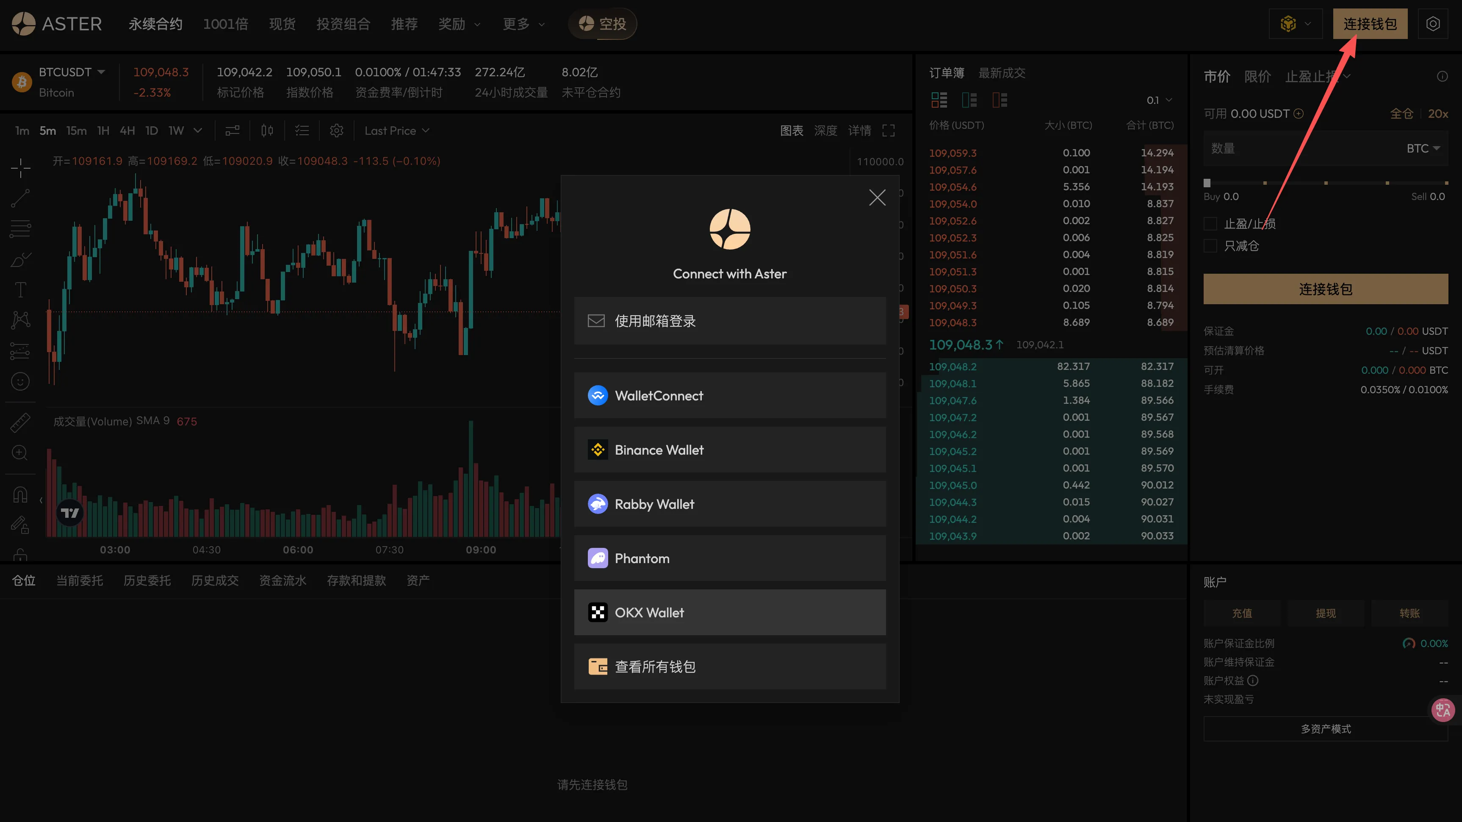Image resolution: width=1462 pixels, height=822 pixels.
Task: Enable the 止盈/止损 checkbox
Action: [1210, 224]
